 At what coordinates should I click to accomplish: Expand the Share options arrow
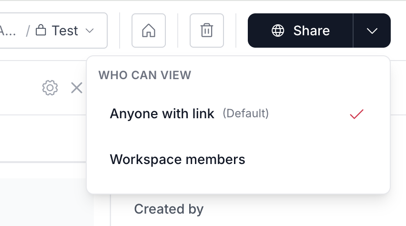(372, 31)
